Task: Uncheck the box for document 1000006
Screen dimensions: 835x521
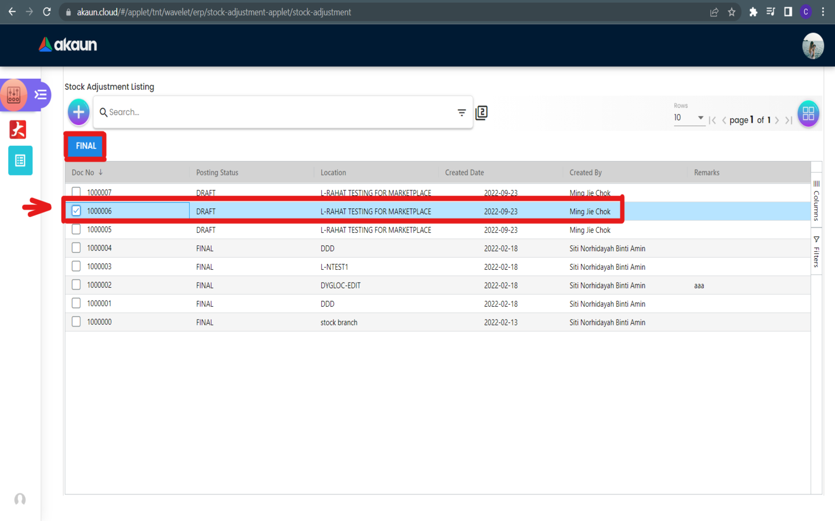Action: [x=76, y=211]
